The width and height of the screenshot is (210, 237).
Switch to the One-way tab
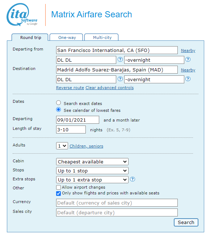pos(66,37)
